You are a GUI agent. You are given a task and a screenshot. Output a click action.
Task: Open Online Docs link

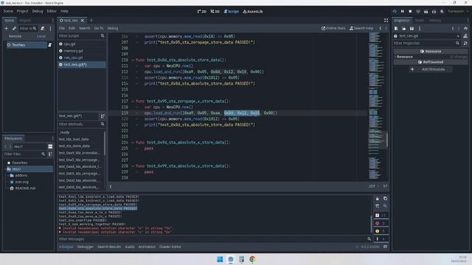(333, 28)
